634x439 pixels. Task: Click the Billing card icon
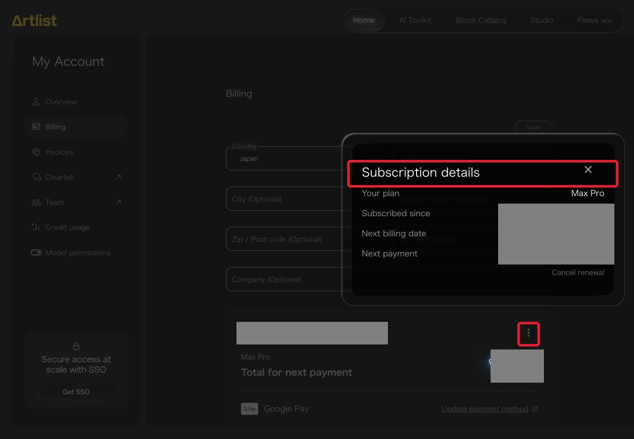[36, 127]
